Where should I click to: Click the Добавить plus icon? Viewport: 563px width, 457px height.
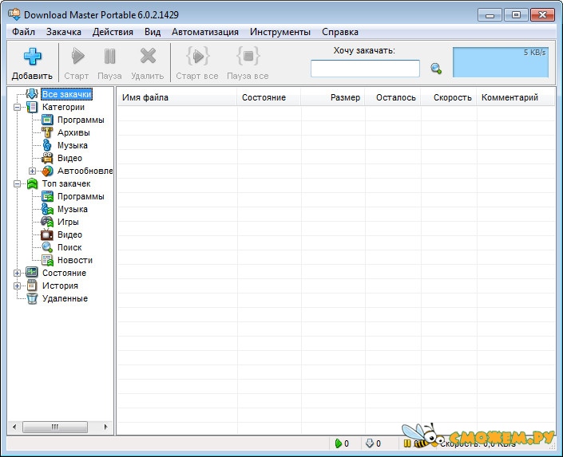click(32, 57)
